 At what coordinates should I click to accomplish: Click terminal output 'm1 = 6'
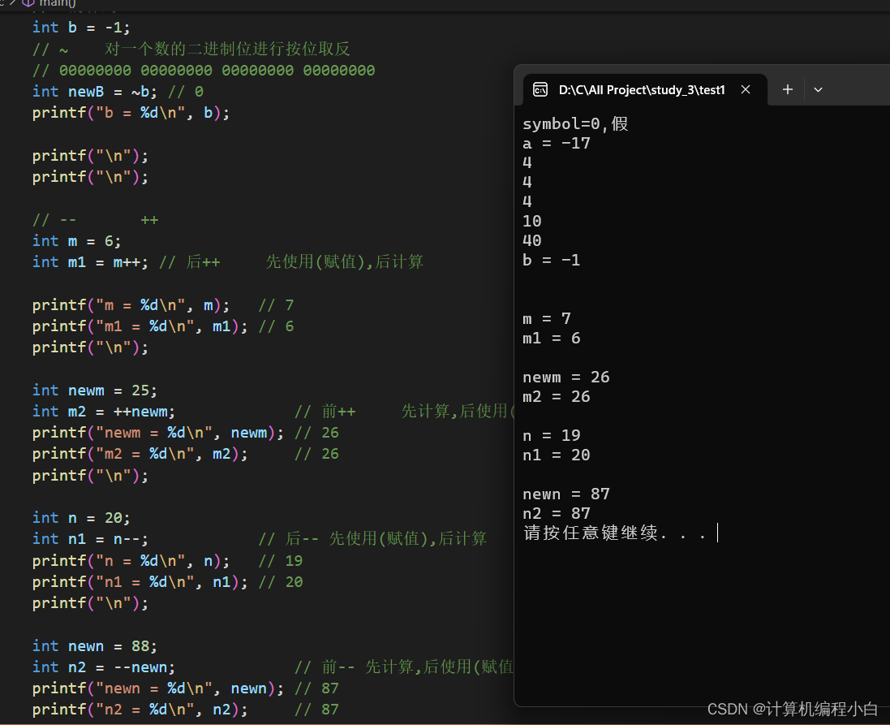pyautogui.click(x=552, y=338)
